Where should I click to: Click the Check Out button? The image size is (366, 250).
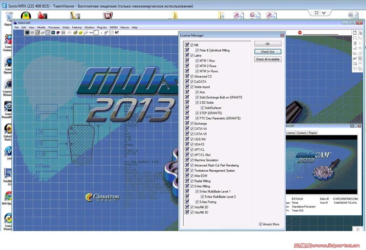(268, 52)
